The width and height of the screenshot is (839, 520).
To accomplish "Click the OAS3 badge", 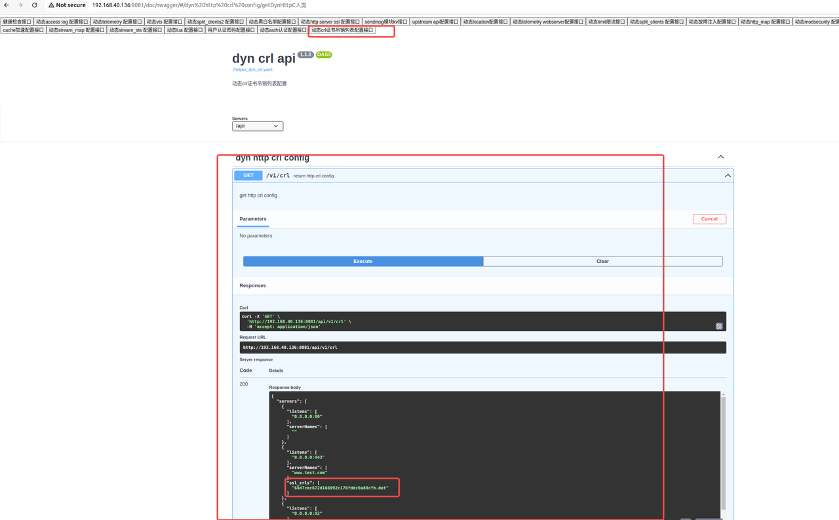I will 324,55.
